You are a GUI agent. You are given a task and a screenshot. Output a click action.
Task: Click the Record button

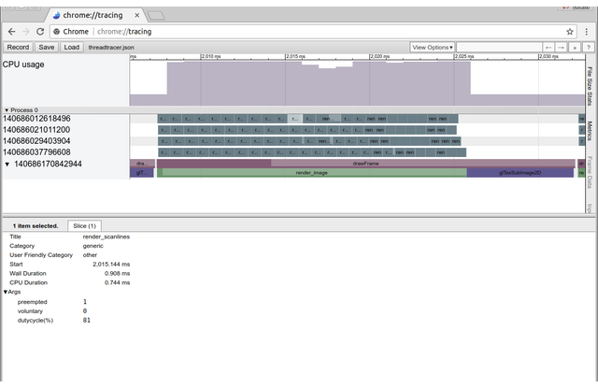[18, 48]
